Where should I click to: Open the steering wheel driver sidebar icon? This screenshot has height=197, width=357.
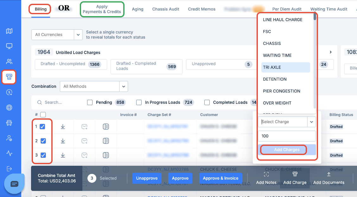9,108
